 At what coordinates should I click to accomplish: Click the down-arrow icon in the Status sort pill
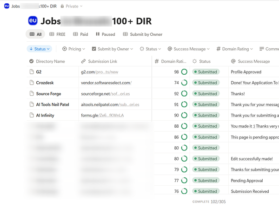tap(31, 49)
